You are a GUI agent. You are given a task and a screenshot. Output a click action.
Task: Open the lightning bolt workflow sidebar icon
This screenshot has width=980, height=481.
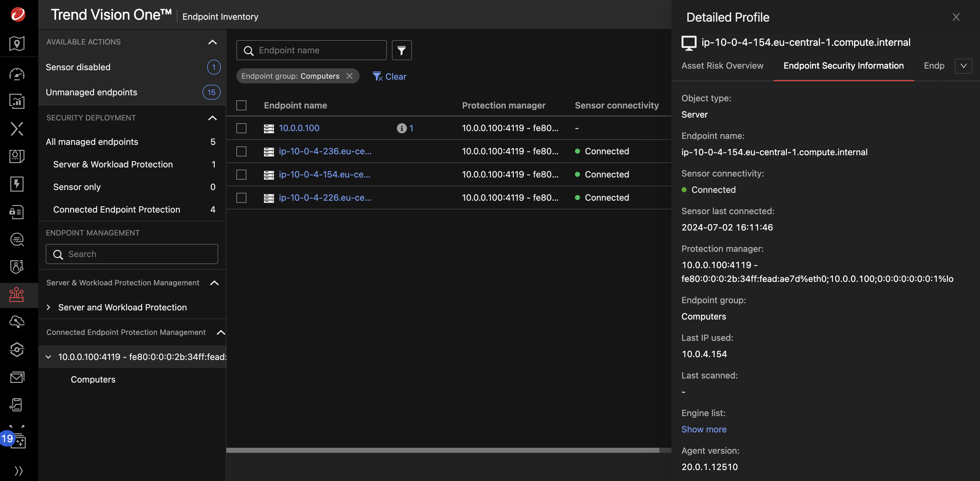(17, 184)
